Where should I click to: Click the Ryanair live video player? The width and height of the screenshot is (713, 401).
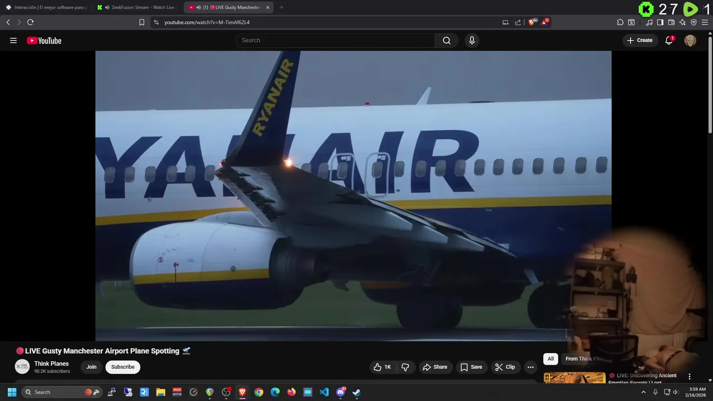coord(353,195)
